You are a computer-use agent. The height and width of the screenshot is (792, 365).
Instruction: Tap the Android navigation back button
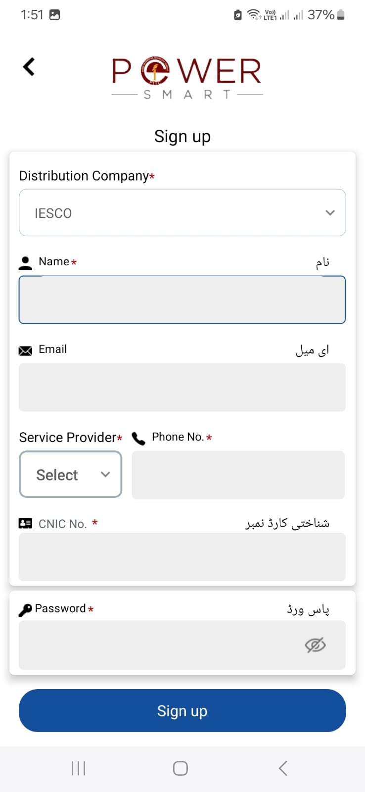(283, 768)
